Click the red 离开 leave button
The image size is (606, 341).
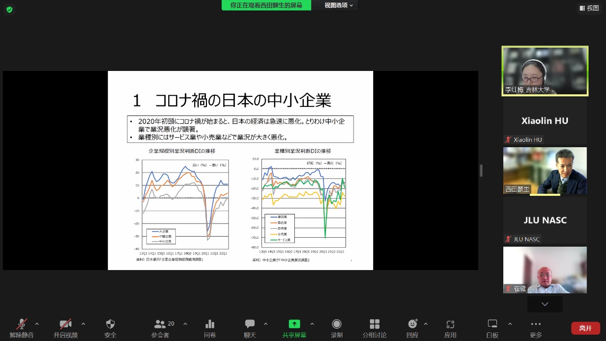tap(585, 328)
